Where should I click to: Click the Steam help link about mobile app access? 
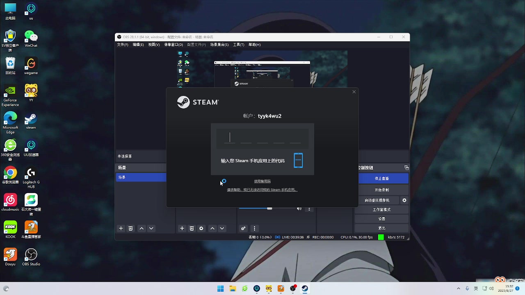pos(262,190)
